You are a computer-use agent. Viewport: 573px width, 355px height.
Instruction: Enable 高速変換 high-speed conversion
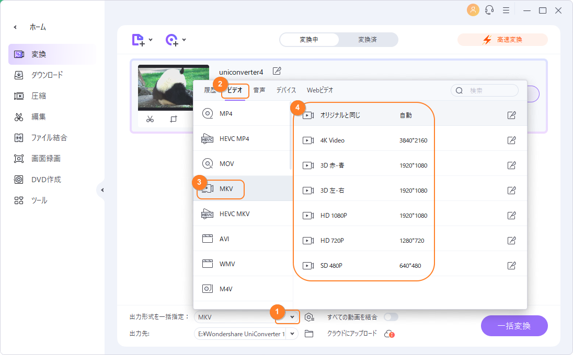(x=502, y=40)
